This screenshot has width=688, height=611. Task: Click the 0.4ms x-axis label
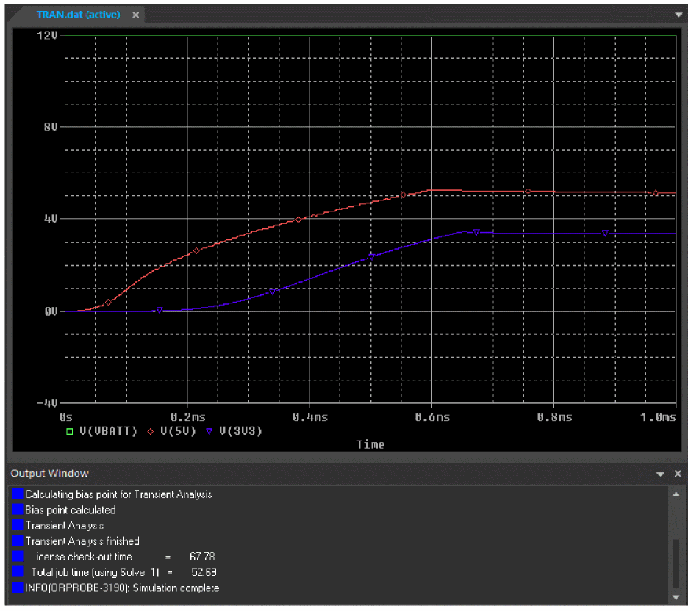[309, 417]
